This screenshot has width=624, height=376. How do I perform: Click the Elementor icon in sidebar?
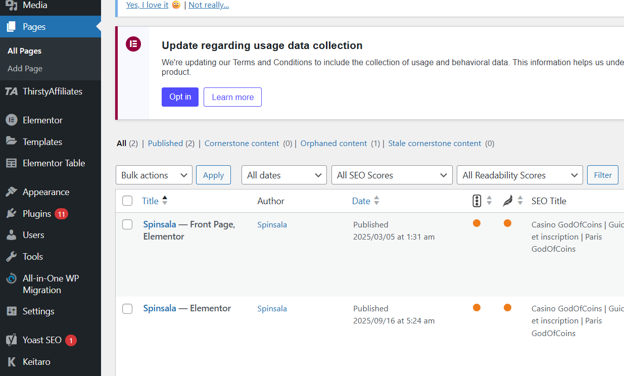(11, 120)
